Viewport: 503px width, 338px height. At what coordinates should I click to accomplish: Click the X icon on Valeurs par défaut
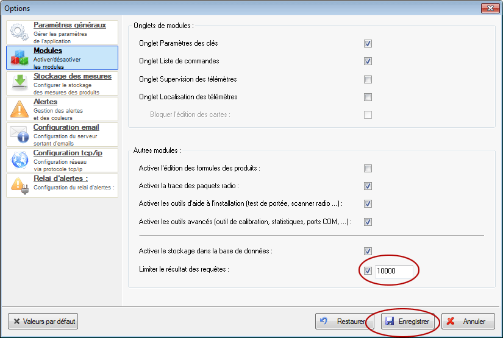[x=16, y=321]
